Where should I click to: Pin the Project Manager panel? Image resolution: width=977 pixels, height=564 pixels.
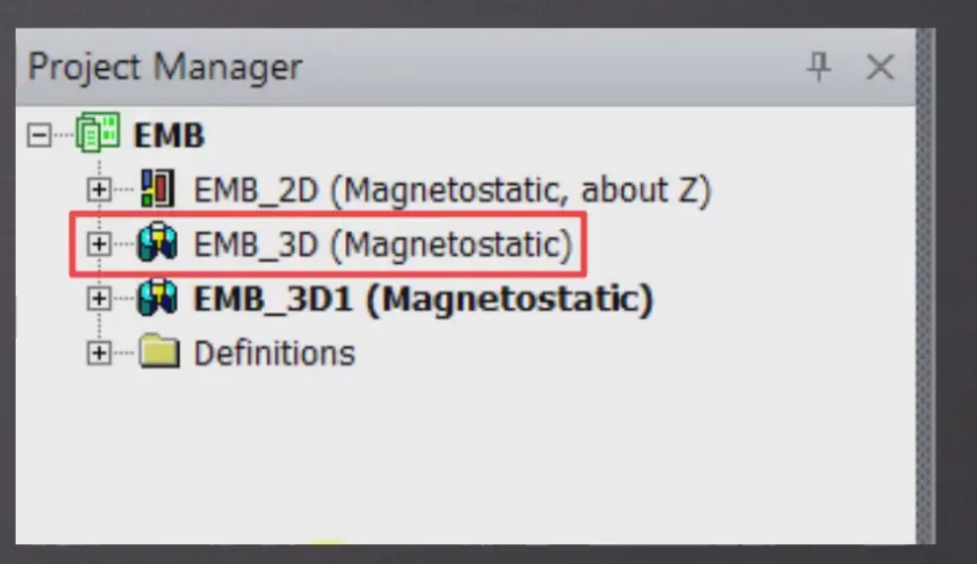click(x=818, y=66)
